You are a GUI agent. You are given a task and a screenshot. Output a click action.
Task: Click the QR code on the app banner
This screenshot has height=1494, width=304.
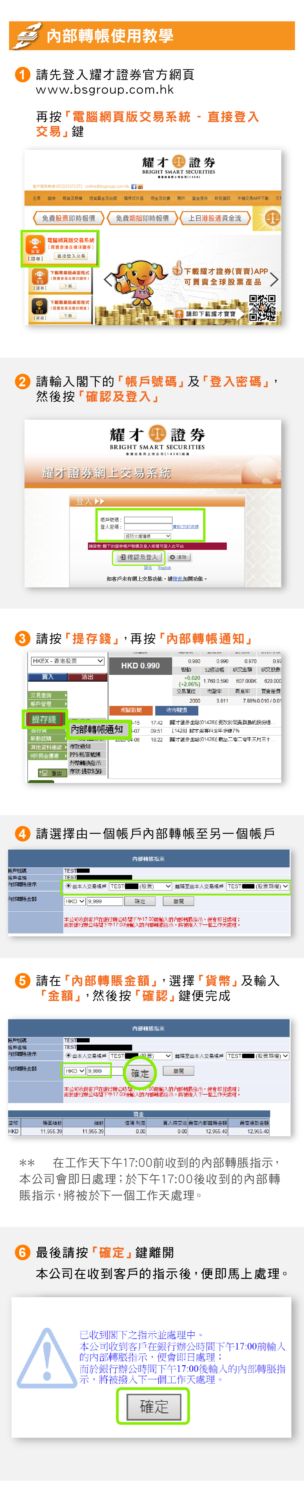(x=262, y=308)
